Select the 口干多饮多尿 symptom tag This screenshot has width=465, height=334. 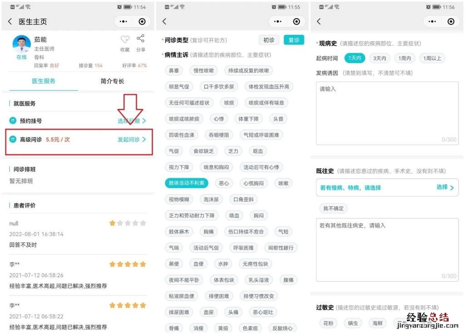(219, 87)
